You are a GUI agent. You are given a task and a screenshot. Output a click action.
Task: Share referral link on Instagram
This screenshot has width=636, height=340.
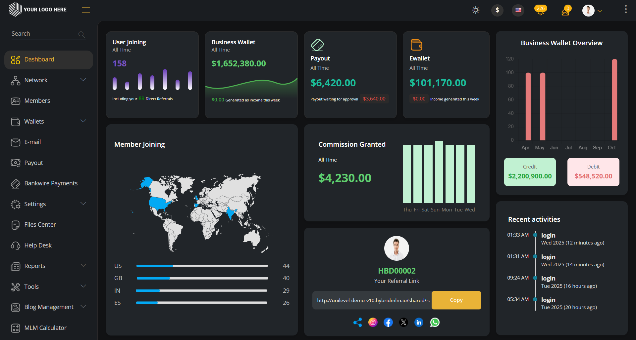(x=373, y=322)
